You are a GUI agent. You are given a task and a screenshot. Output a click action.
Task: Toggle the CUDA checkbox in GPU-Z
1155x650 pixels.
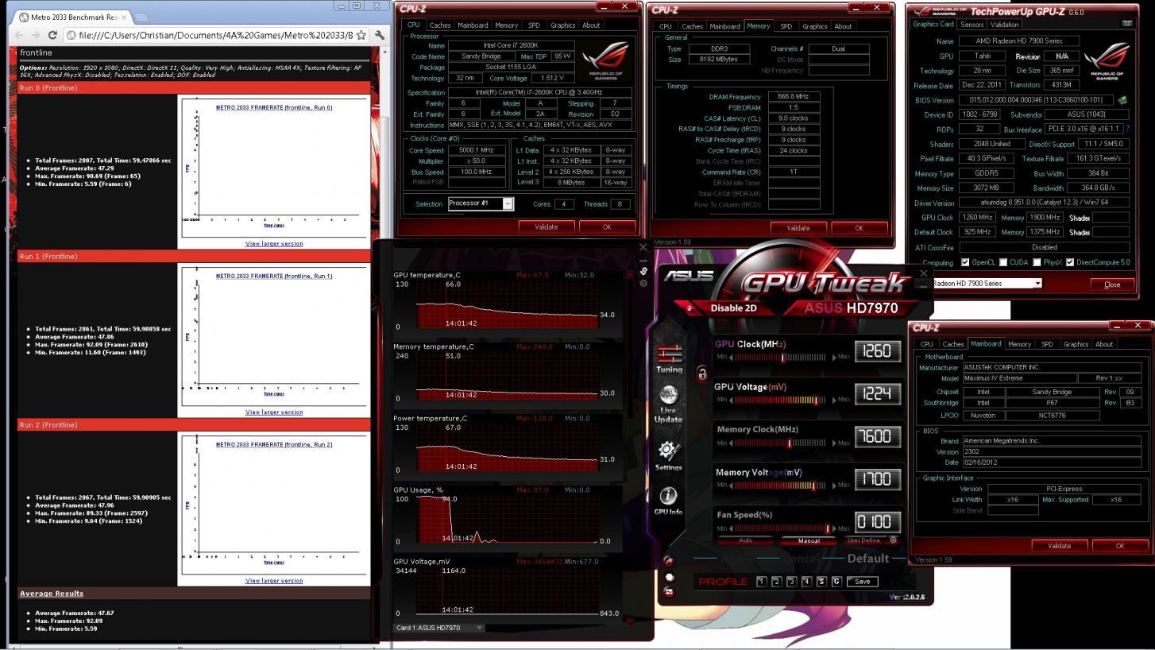click(1003, 262)
